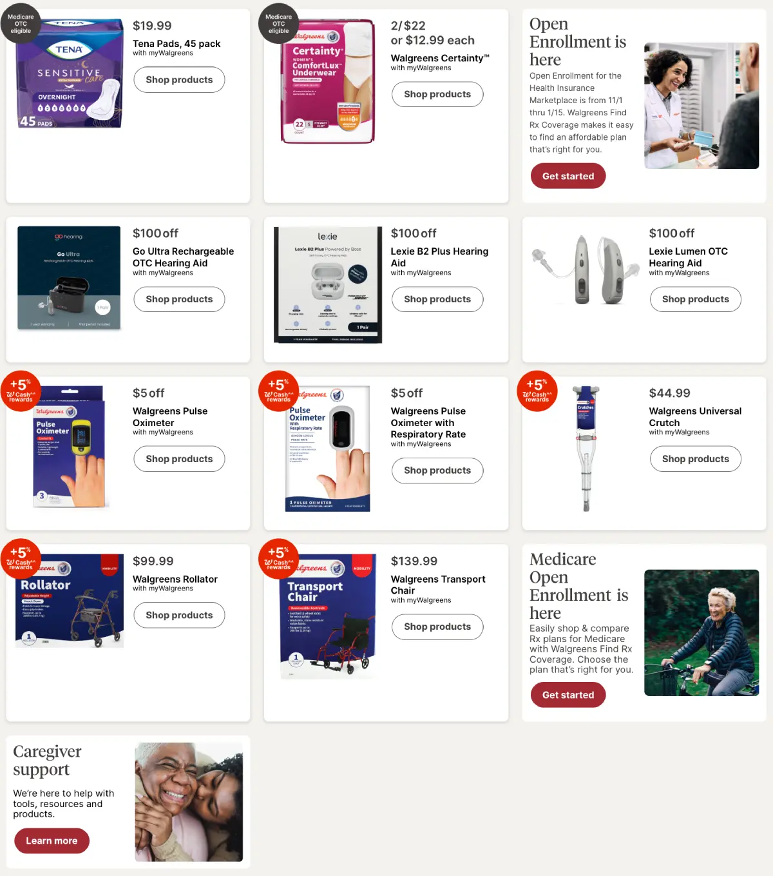Get started with Medicare Open Enrollment
This screenshot has height=876, width=773.
click(x=568, y=695)
